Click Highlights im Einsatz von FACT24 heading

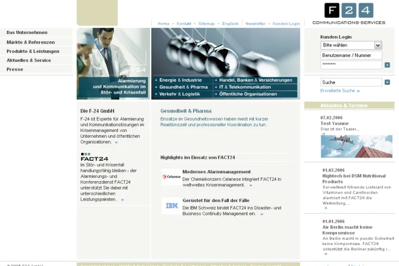197,158
